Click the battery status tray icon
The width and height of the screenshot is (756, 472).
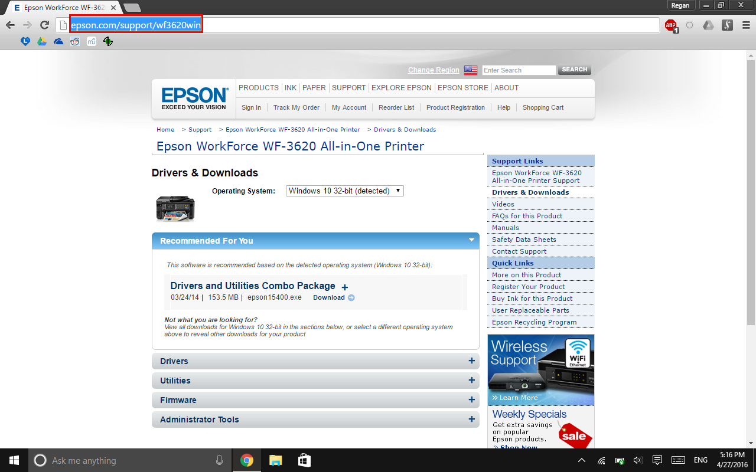pos(620,460)
